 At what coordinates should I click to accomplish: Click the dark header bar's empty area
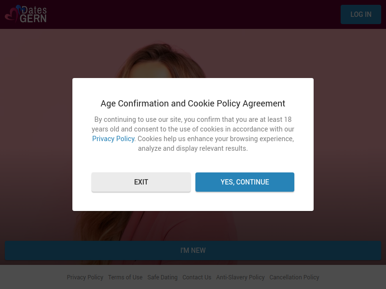(x=193, y=14)
